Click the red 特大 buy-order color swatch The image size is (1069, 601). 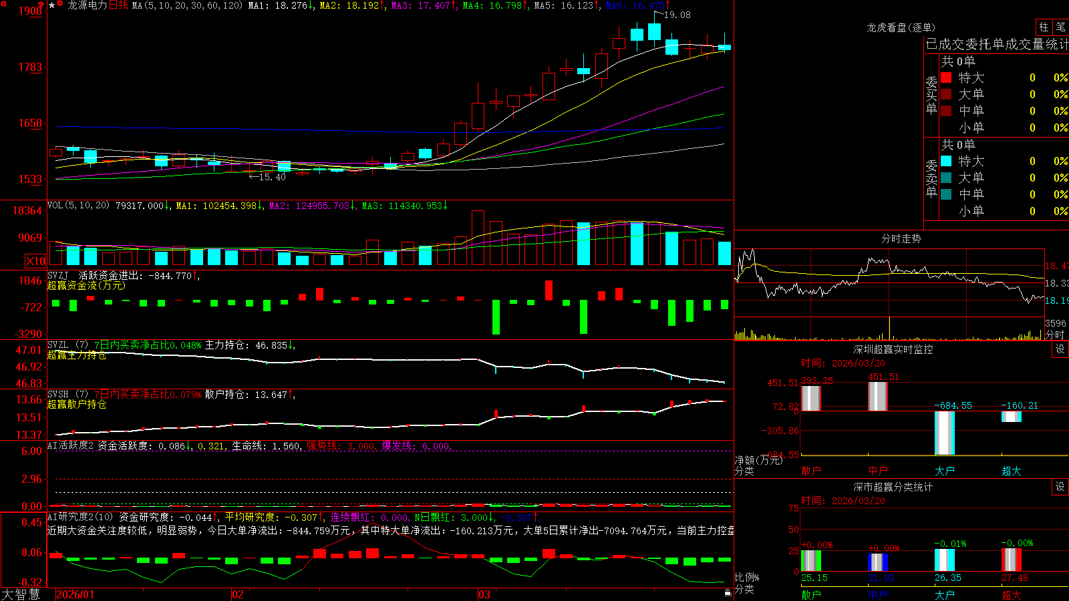point(946,77)
